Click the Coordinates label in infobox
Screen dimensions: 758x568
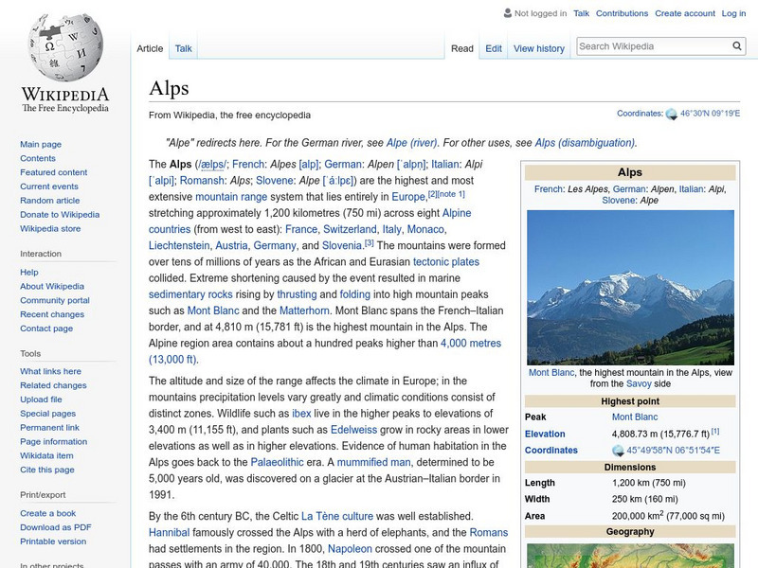(551, 451)
